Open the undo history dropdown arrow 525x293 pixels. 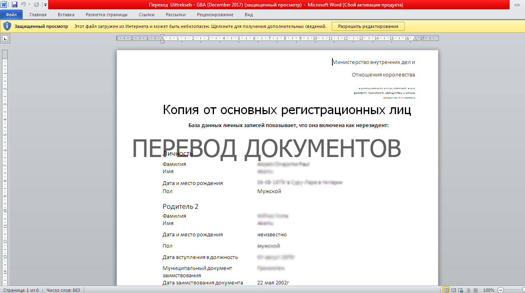point(29,5)
